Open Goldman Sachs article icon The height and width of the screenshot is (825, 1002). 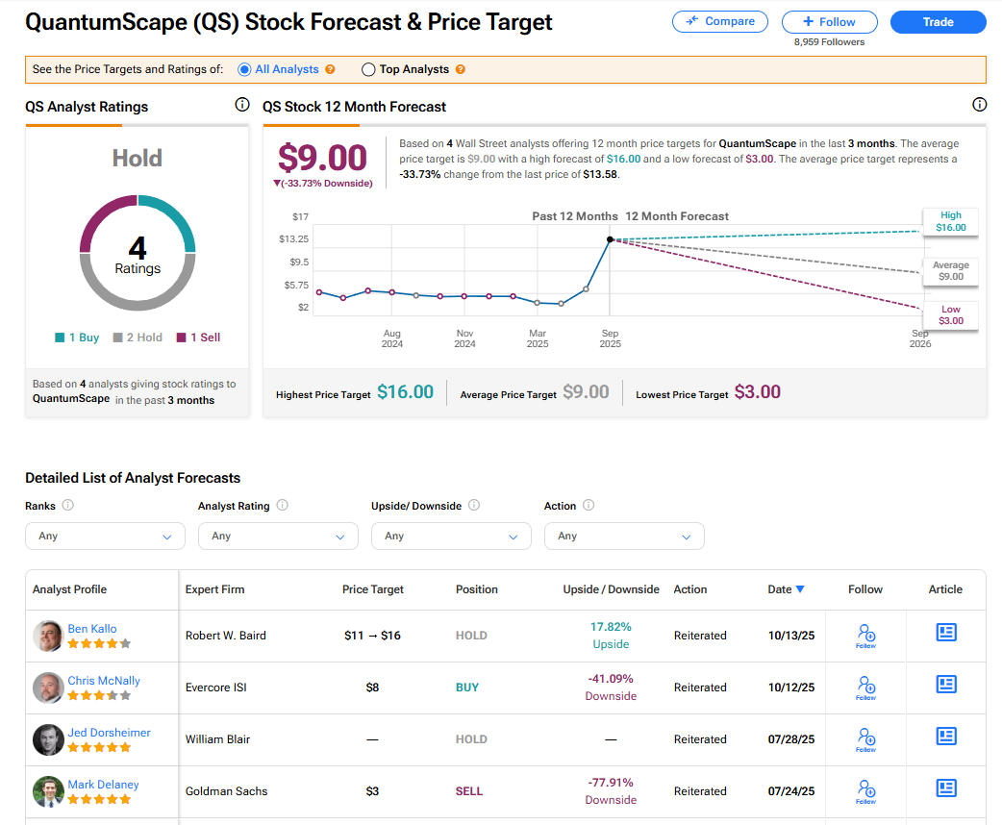coord(946,787)
